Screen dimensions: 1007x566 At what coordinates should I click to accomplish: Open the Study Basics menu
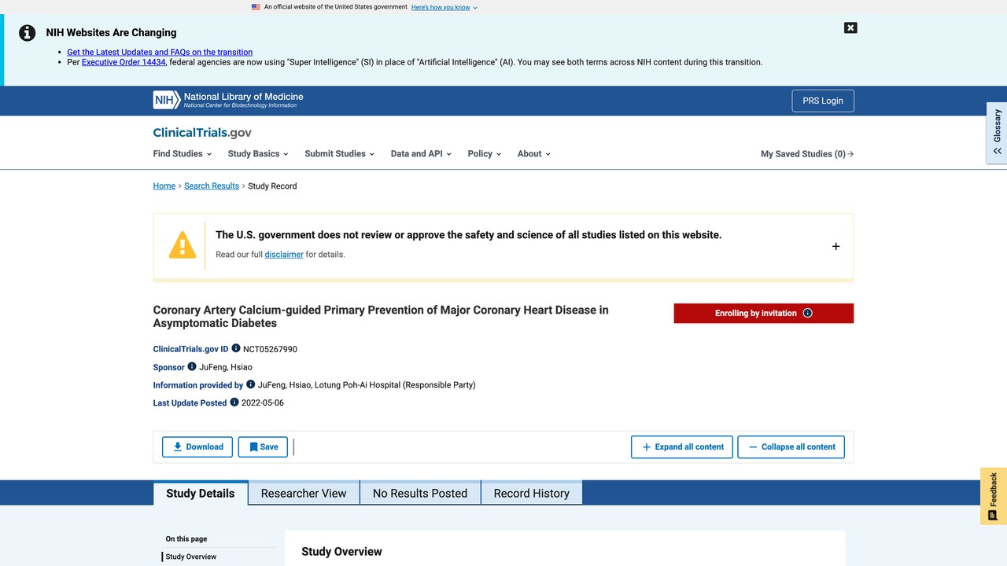pyautogui.click(x=258, y=154)
